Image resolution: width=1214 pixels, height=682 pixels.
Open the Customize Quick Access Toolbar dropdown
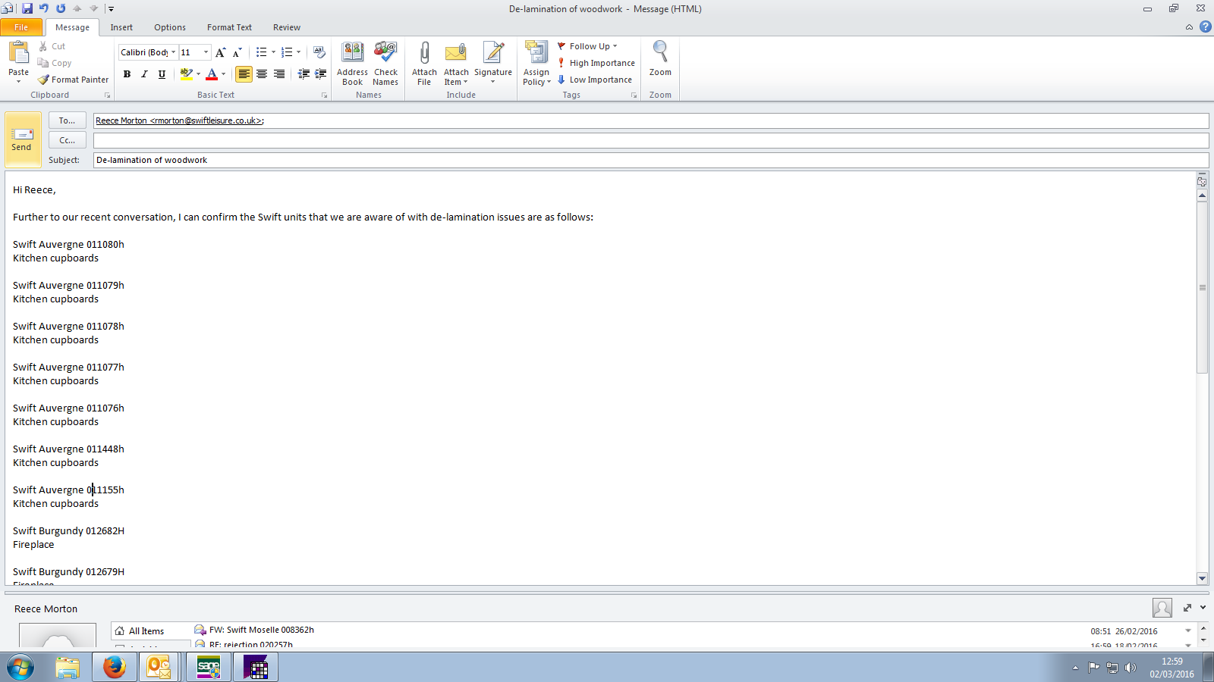pyautogui.click(x=111, y=9)
